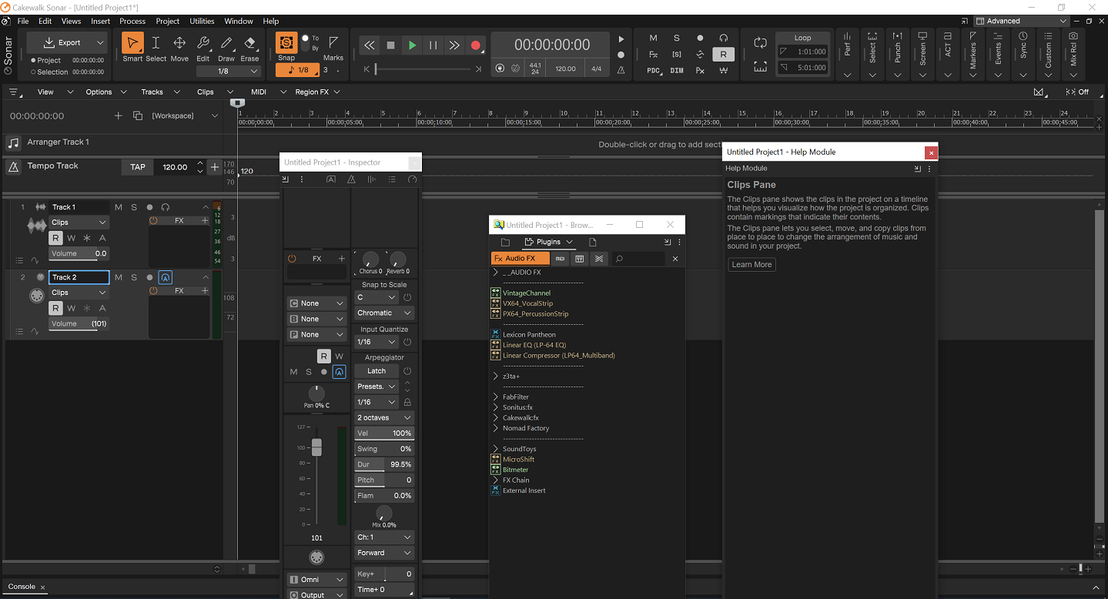
Task: Click the Track 1 Volume slider
Action: coord(79,253)
